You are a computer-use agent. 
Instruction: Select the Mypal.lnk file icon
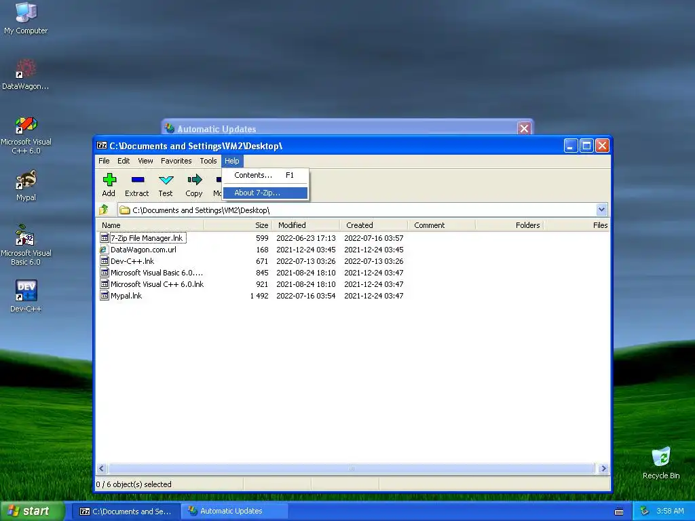(104, 296)
